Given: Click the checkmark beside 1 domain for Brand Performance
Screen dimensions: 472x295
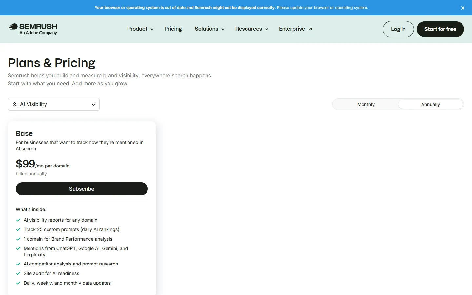Looking at the screenshot, I should click(x=18, y=239).
